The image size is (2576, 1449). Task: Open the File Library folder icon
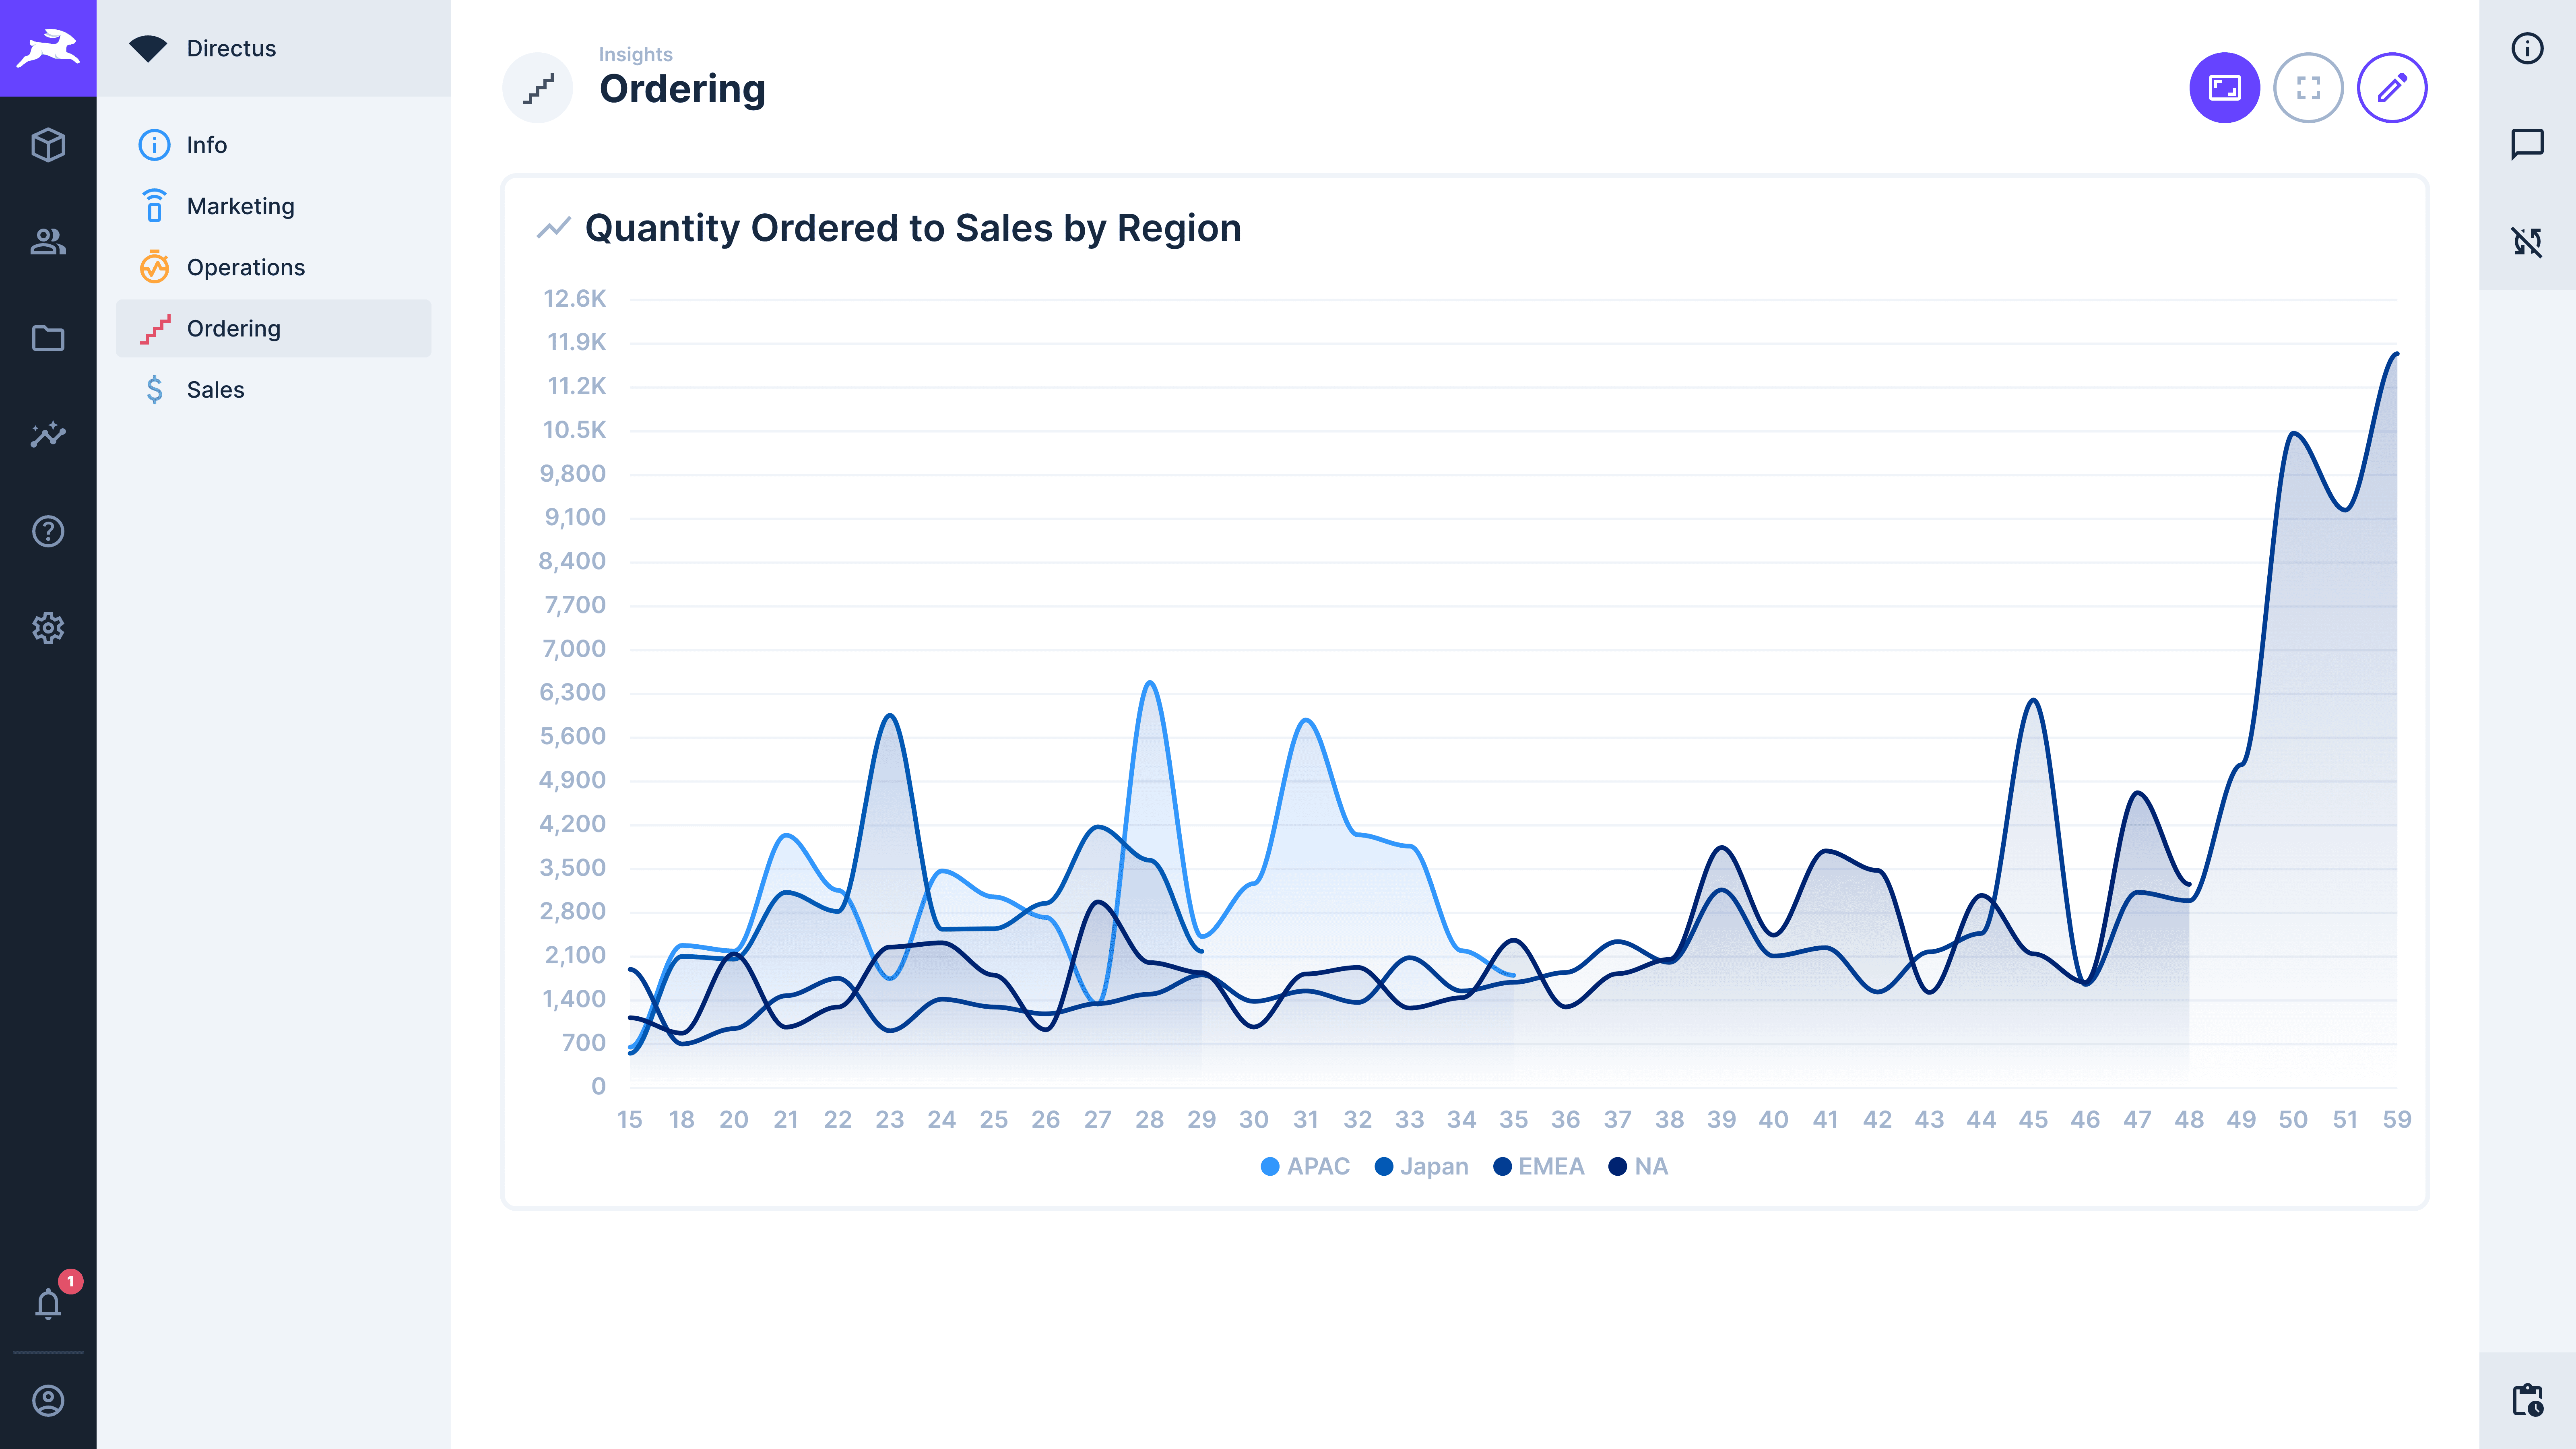pos(48,338)
